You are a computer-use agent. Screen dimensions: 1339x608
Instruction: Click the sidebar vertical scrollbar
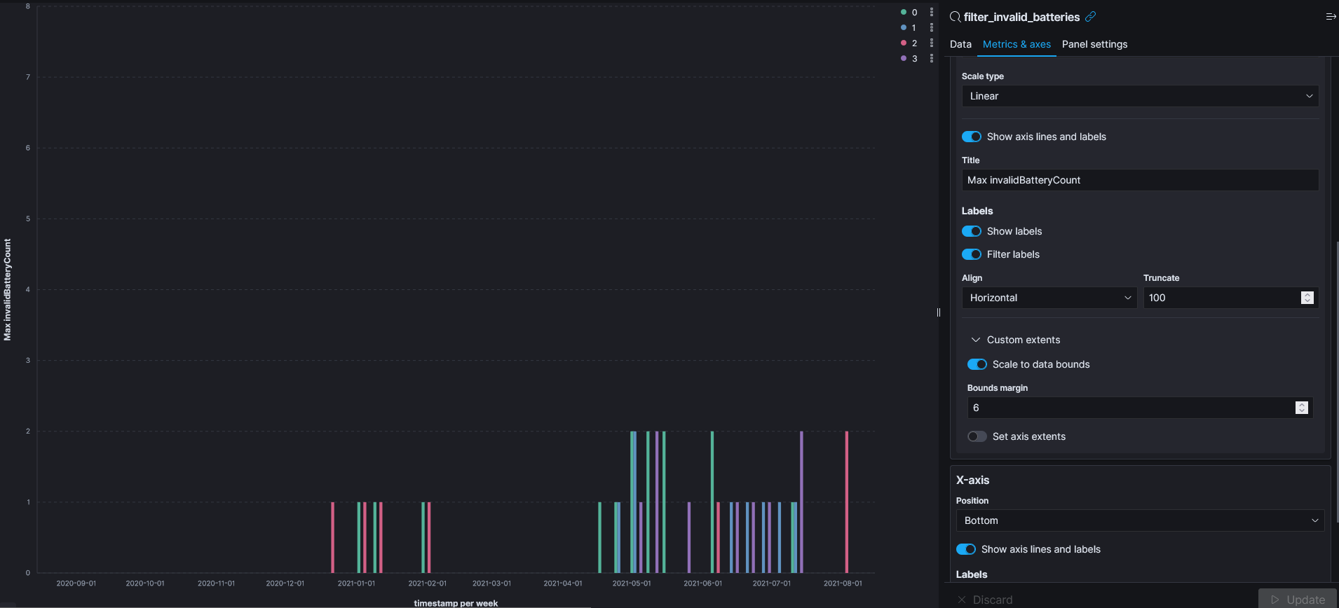click(x=1337, y=382)
